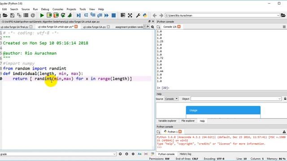Open Source menu
This screenshot has height=161, width=287.
[26, 9]
